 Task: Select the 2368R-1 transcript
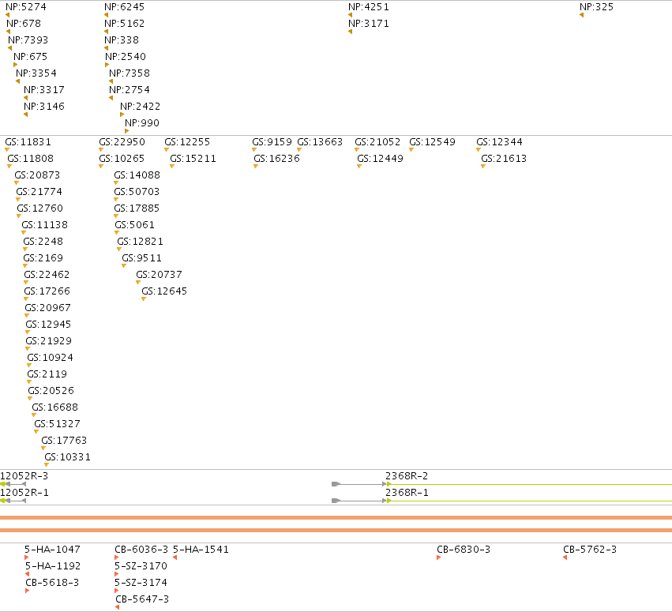407,493
